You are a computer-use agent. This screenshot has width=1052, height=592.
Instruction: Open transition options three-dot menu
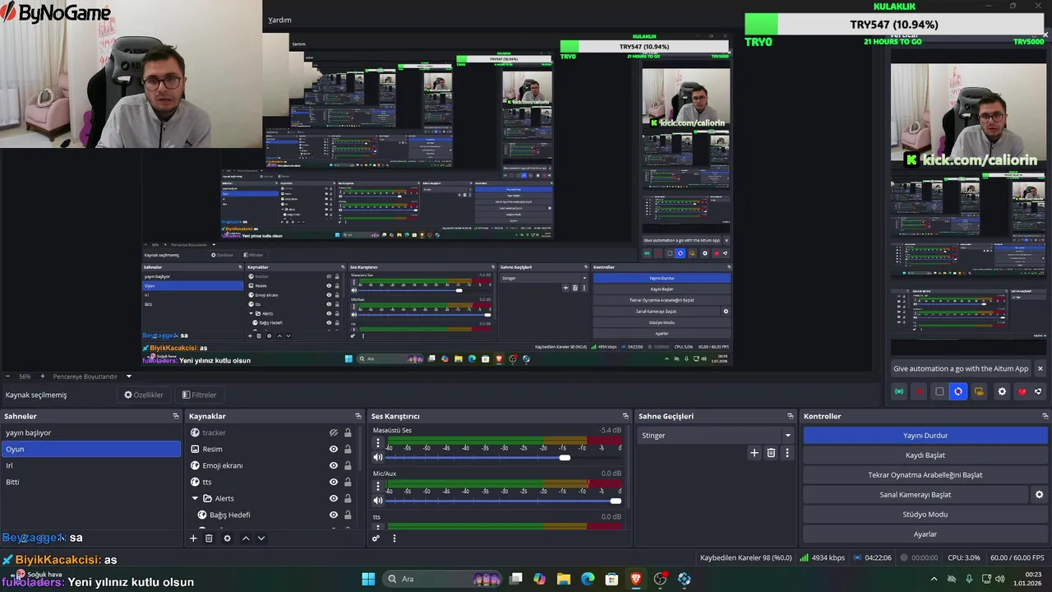pyautogui.click(x=787, y=453)
